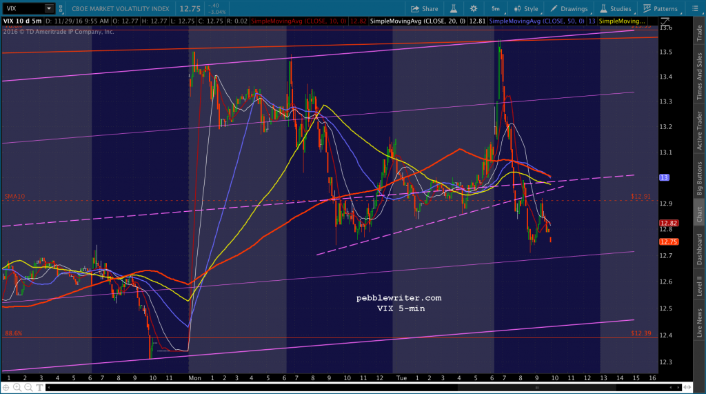Click the SMA10 price level label
The width and height of the screenshot is (706, 394).
[x=14, y=197]
